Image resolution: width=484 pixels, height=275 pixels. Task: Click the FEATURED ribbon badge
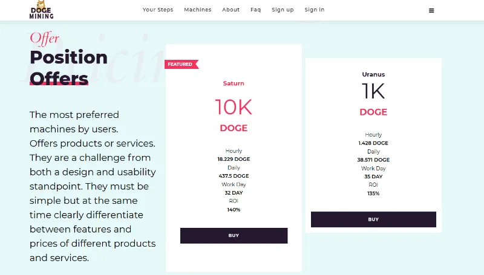181,64
